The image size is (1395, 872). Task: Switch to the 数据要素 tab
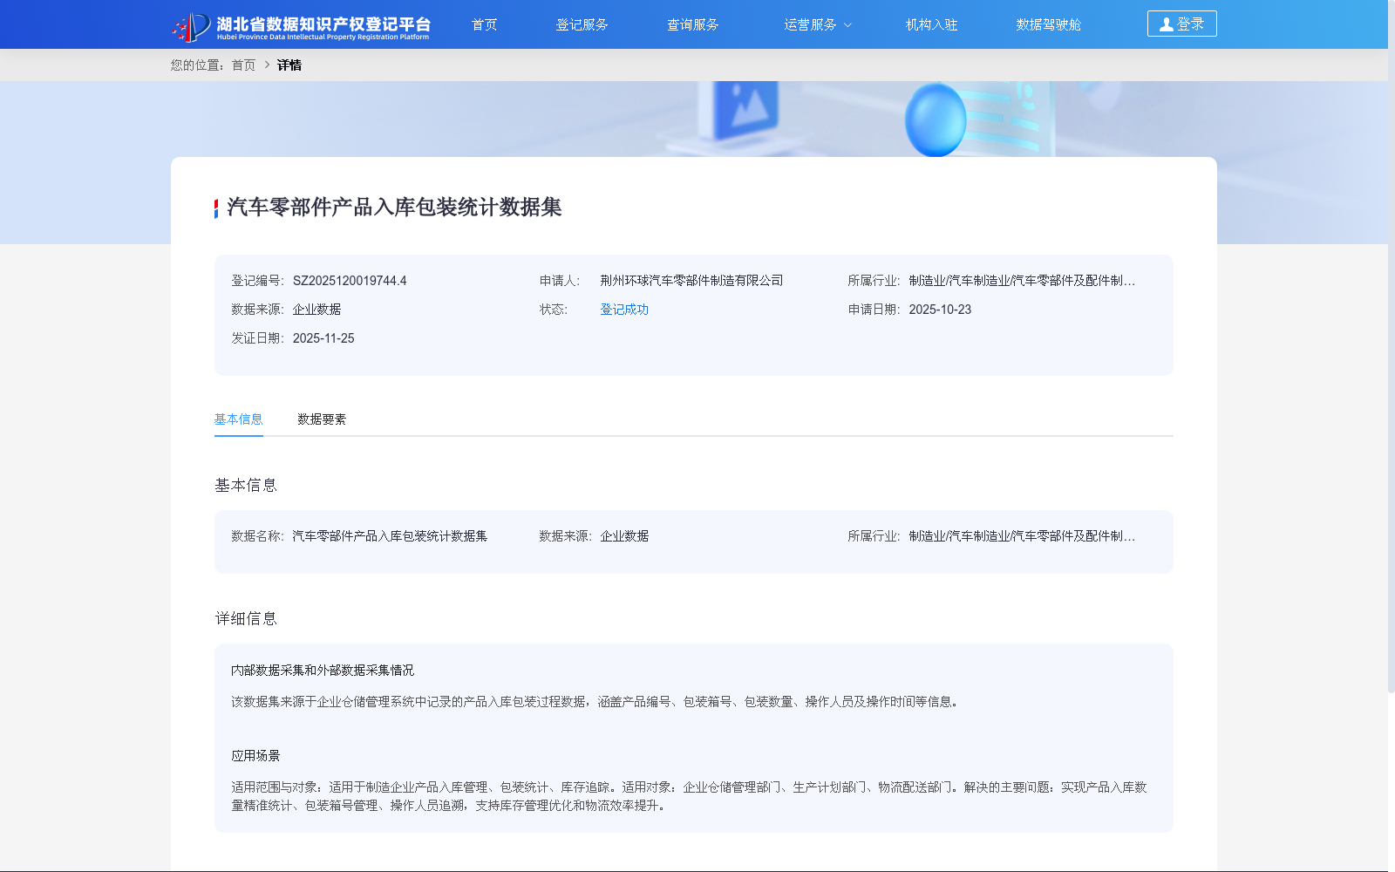[x=320, y=419]
